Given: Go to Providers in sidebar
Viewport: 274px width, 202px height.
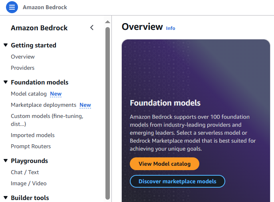Looking at the screenshot, I should [23, 68].
